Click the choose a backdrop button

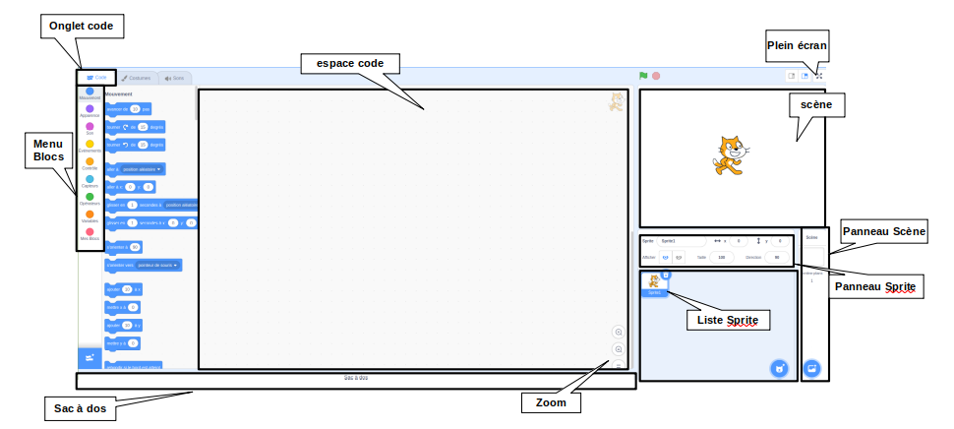pos(812,368)
